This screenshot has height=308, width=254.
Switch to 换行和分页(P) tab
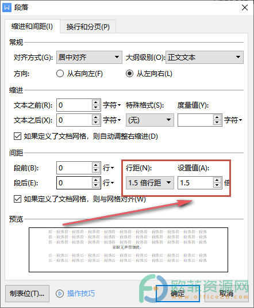[x=88, y=26]
